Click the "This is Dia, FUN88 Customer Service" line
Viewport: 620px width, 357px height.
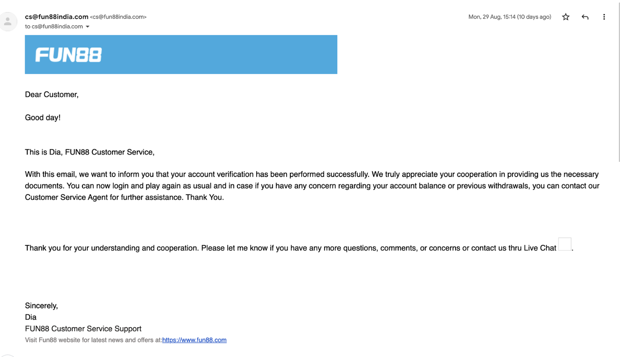[90, 152]
